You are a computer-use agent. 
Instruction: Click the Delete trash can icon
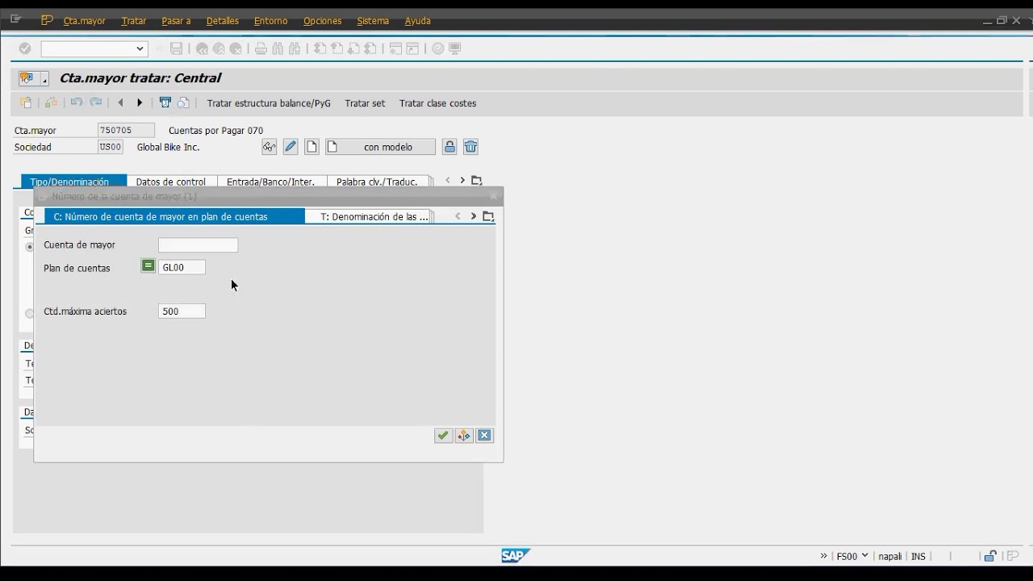coord(470,147)
